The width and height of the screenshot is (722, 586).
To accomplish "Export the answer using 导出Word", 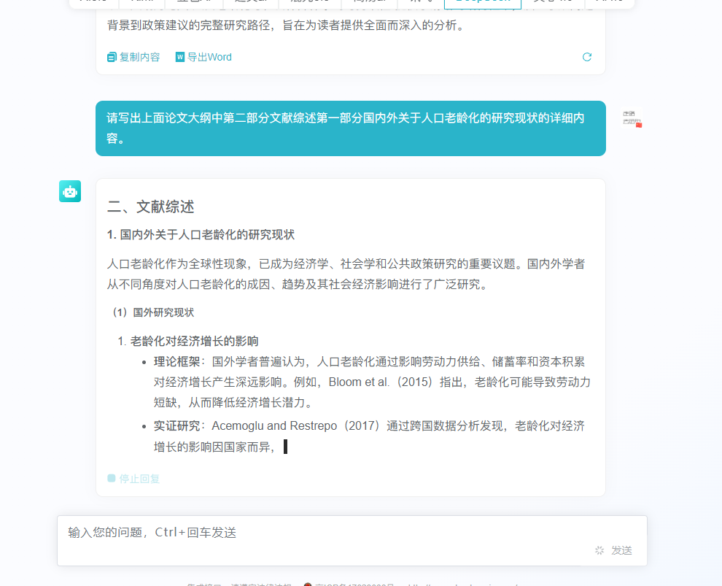I will 203,57.
